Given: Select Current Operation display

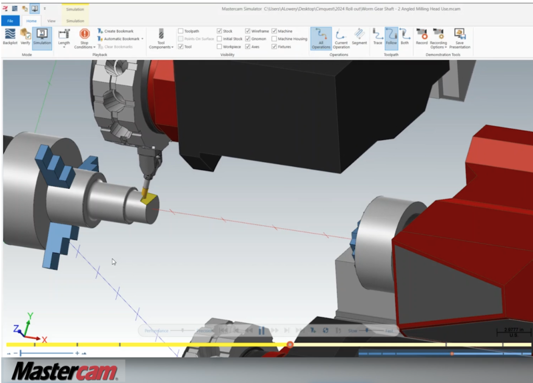Looking at the screenshot, I should [341, 38].
